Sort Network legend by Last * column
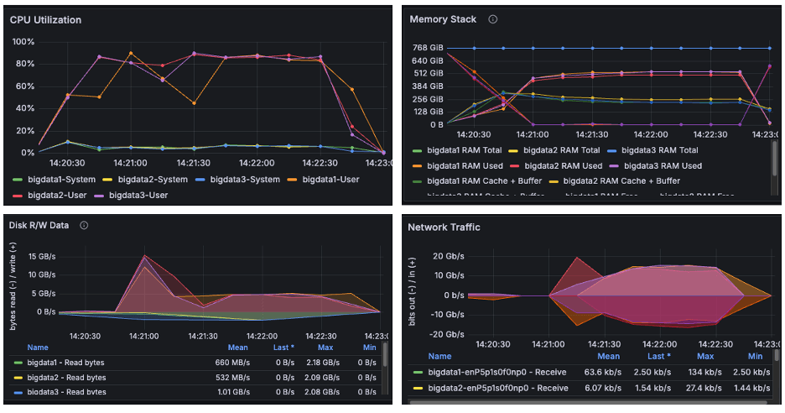The image size is (785, 413). pyautogui.click(x=660, y=356)
